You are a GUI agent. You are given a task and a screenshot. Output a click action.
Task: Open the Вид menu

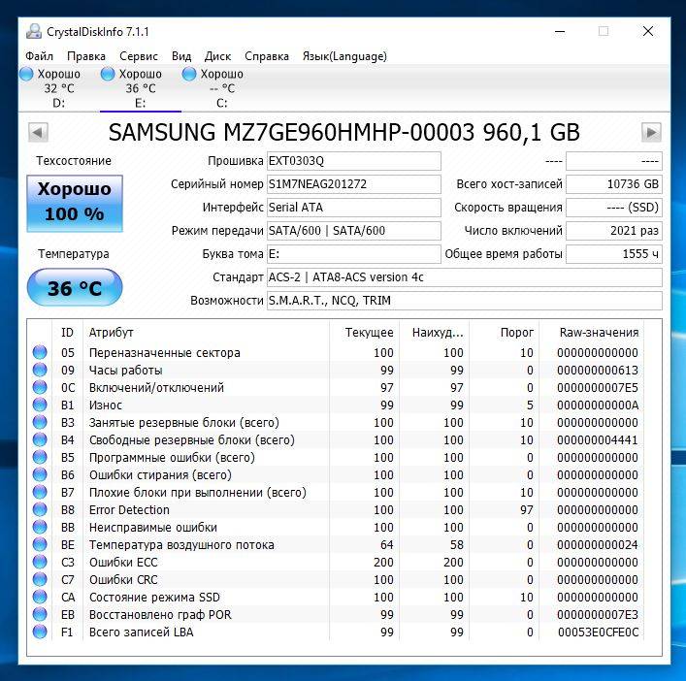[x=181, y=56]
